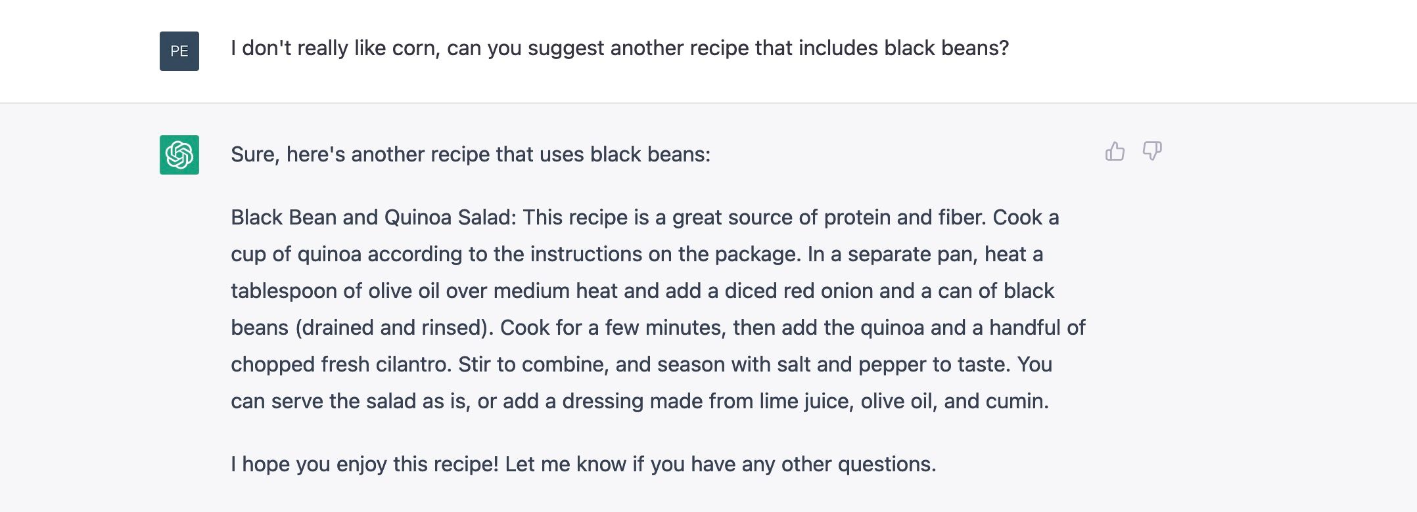Click the "Black Bean and Quinoa Salad" title text

(x=373, y=217)
